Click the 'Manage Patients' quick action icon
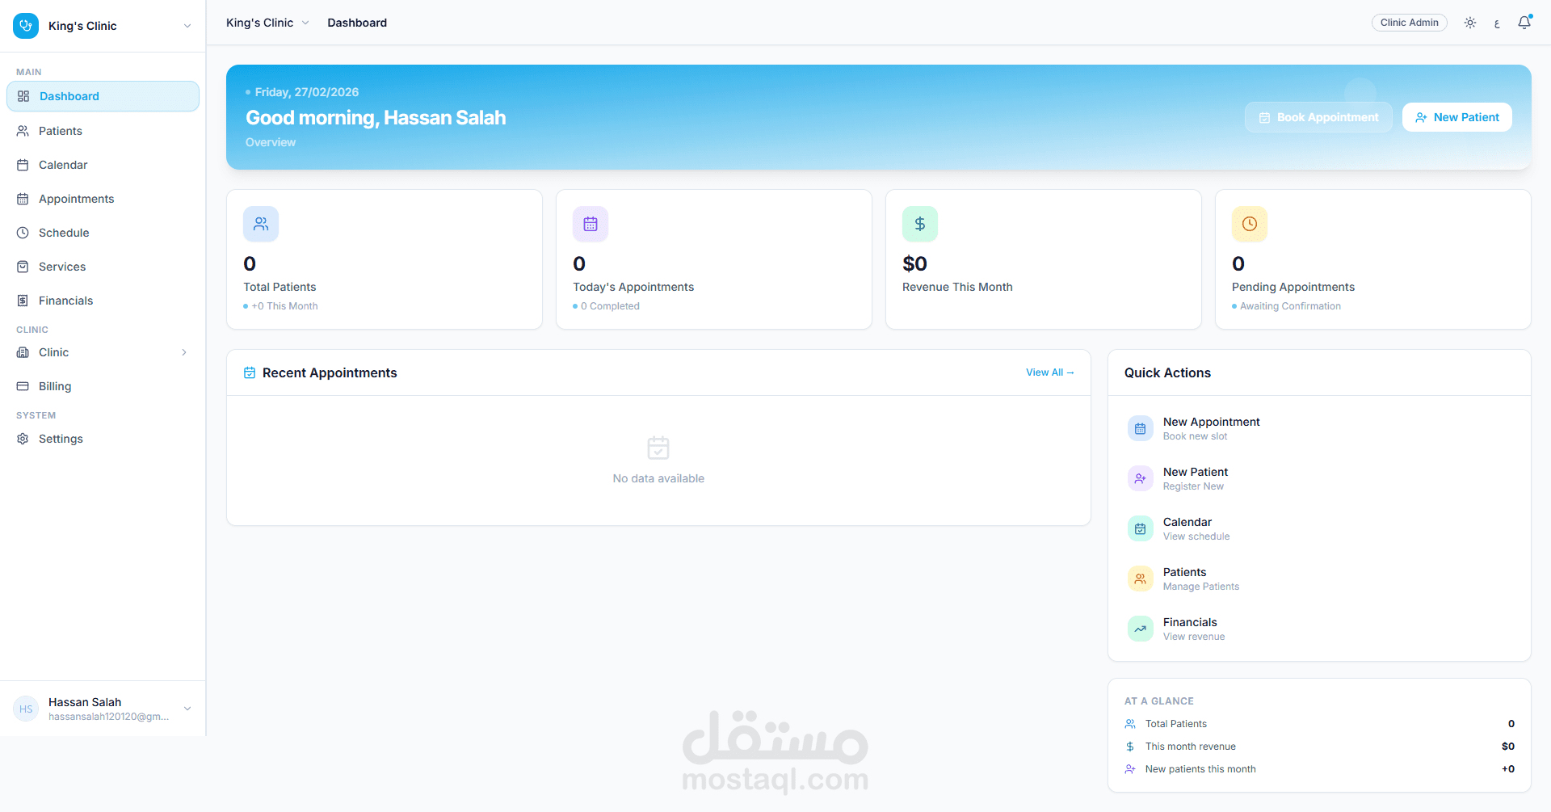This screenshot has width=1551, height=812. coord(1141,578)
